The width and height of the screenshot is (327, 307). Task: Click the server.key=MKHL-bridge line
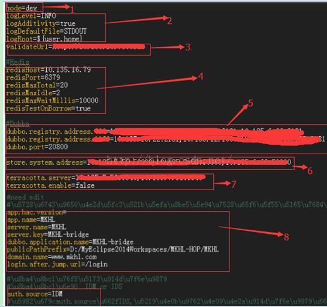pyautogui.click(x=48, y=234)
